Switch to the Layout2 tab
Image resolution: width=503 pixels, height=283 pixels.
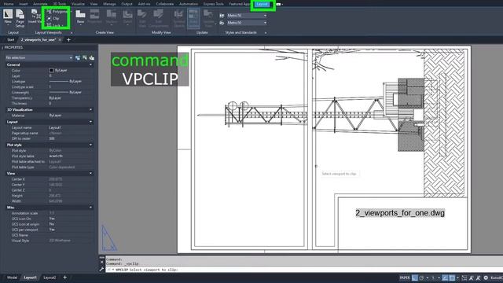click(50, 277)
